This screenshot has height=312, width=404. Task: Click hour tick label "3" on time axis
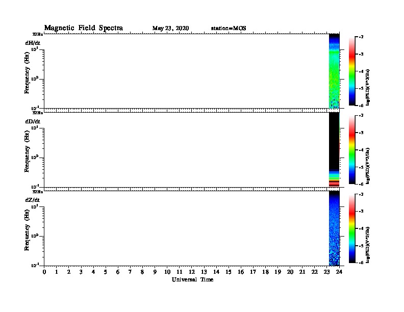tap(81, 272)
